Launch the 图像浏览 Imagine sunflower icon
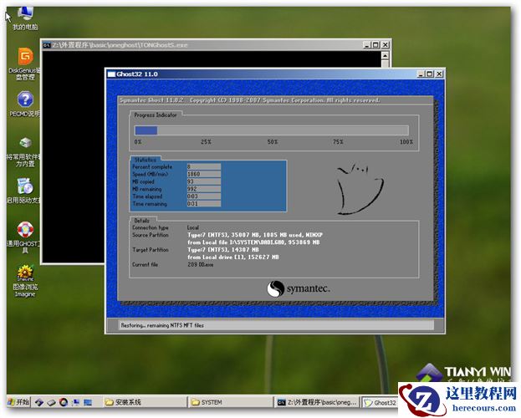The height and width of the screenshot is (418, 521). click(x=25, y=281)
